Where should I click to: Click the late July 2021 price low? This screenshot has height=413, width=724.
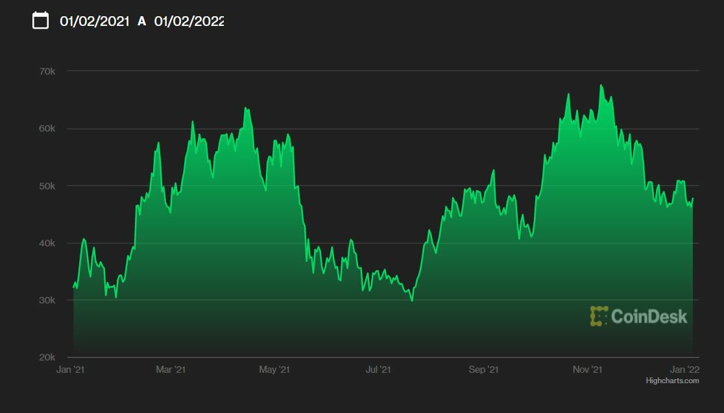pos(412,301)
